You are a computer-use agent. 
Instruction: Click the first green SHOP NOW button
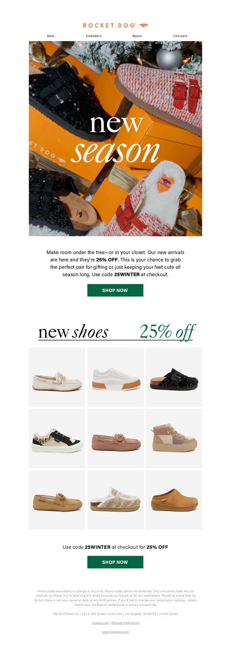(115, 290)
